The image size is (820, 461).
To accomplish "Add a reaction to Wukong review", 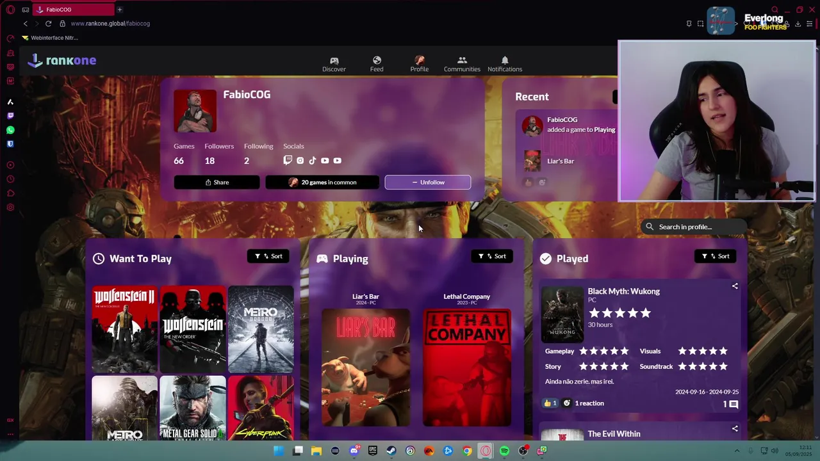I will pyautogui.click(x=567, y=403).
